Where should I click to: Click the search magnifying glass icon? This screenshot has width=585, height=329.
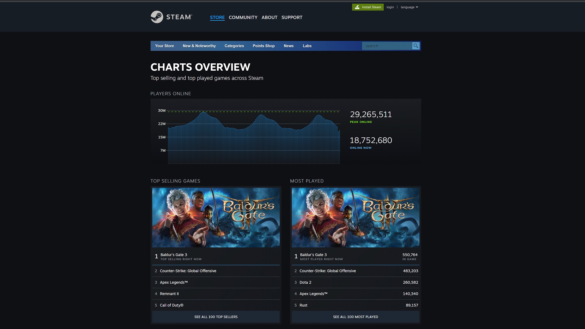click(x=416, y=46)
